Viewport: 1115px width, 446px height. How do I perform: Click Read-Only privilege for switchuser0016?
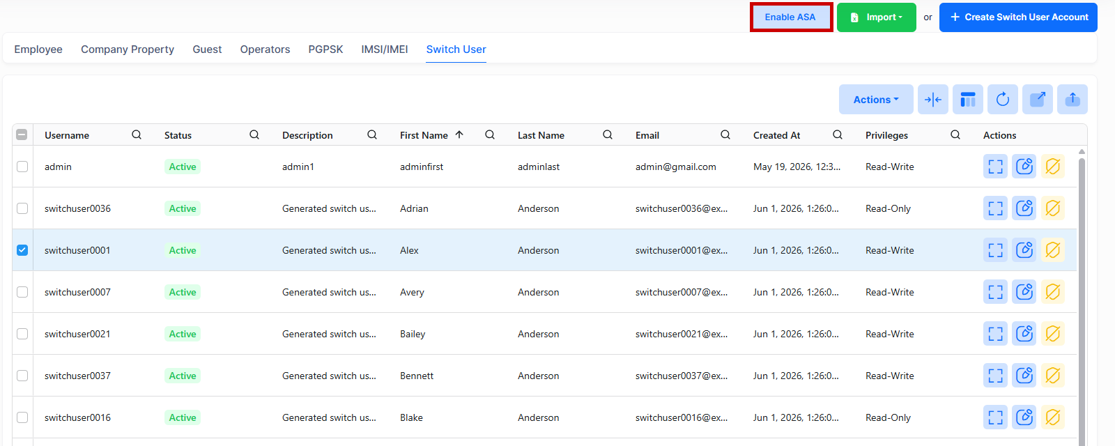(888, 417)
